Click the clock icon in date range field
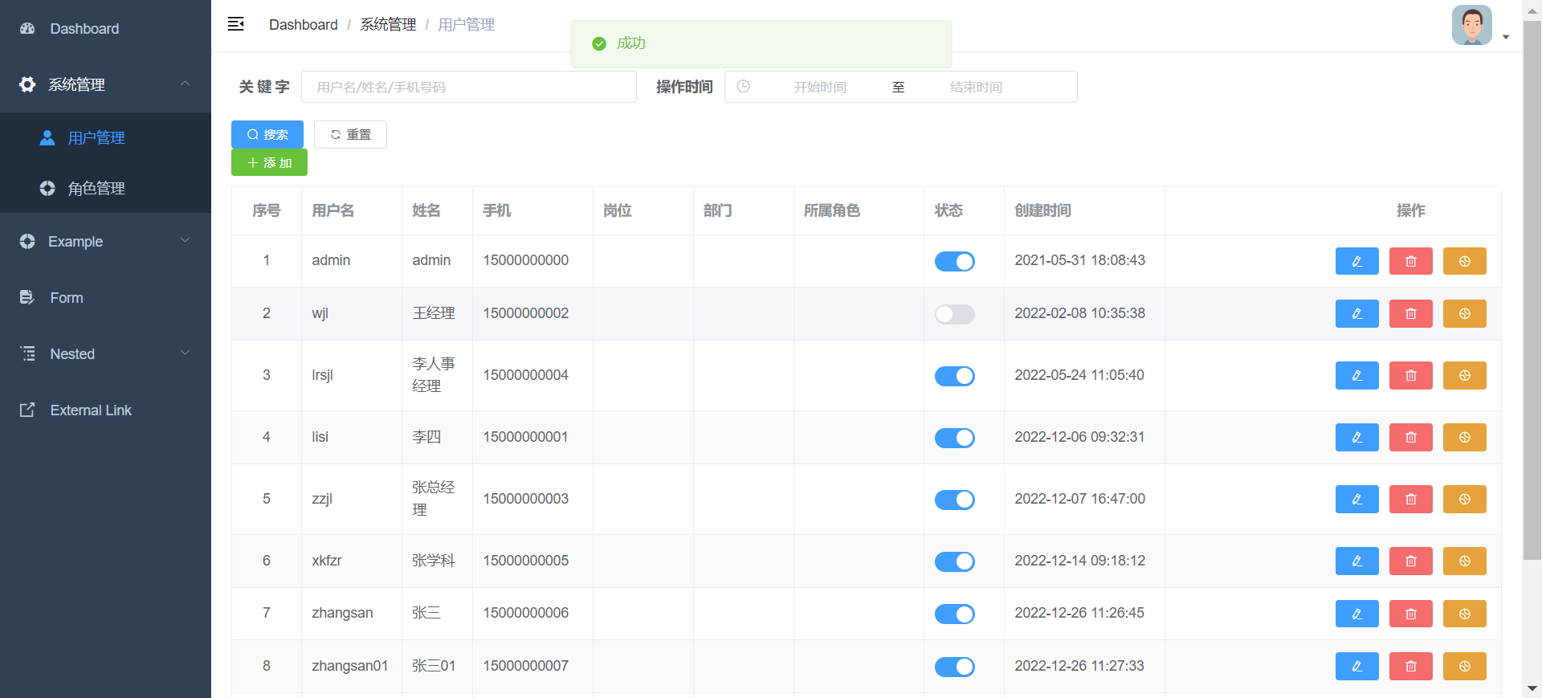Screen dimensions: 1542x698 (744, 86)
